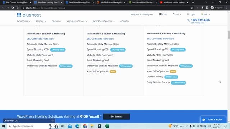Expand the WordPress nav dropdown
The image size is (230, 129).
click(23, 21)
